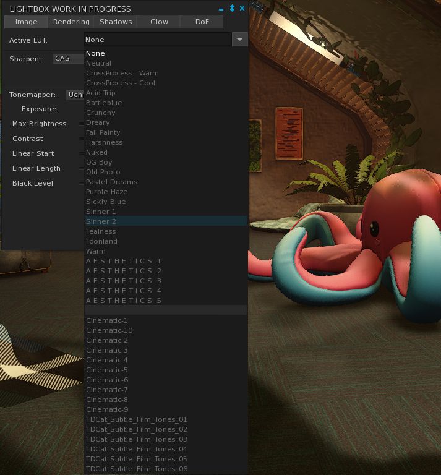Select TDCat_Subtle_Film_Tones_02

(166, 429)
